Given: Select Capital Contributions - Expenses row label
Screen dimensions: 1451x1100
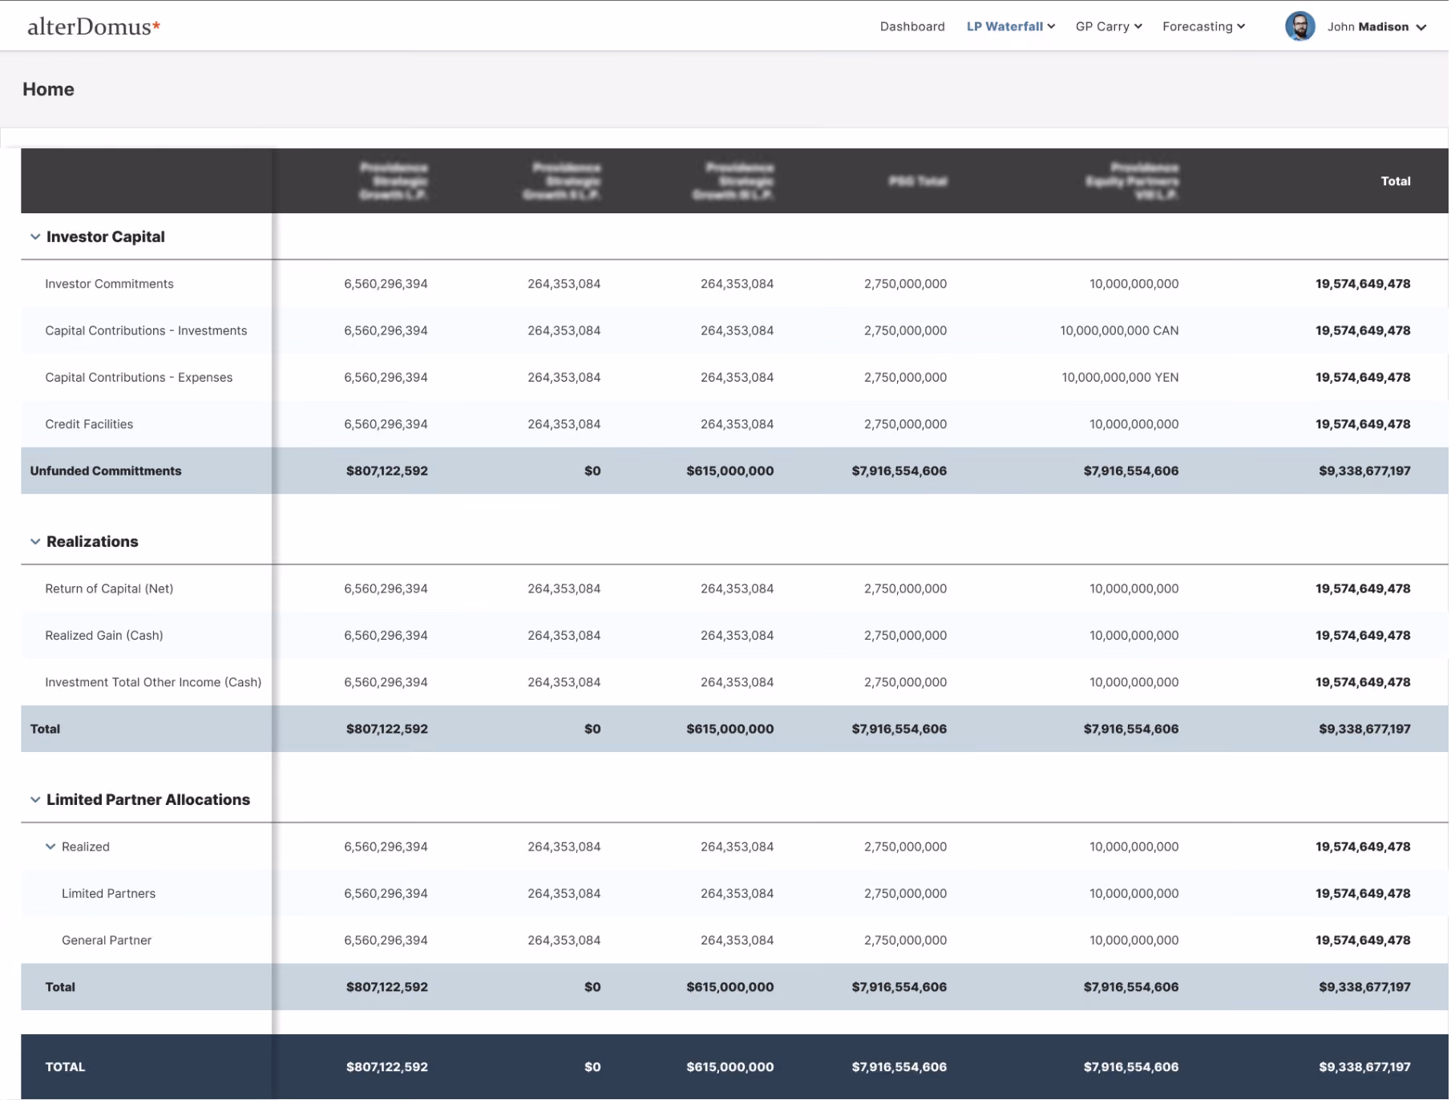Looking at the screenshot, I should click(139, 378).
